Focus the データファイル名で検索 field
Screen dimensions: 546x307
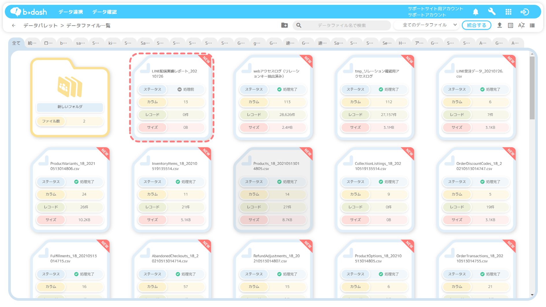tap(342, 25)
